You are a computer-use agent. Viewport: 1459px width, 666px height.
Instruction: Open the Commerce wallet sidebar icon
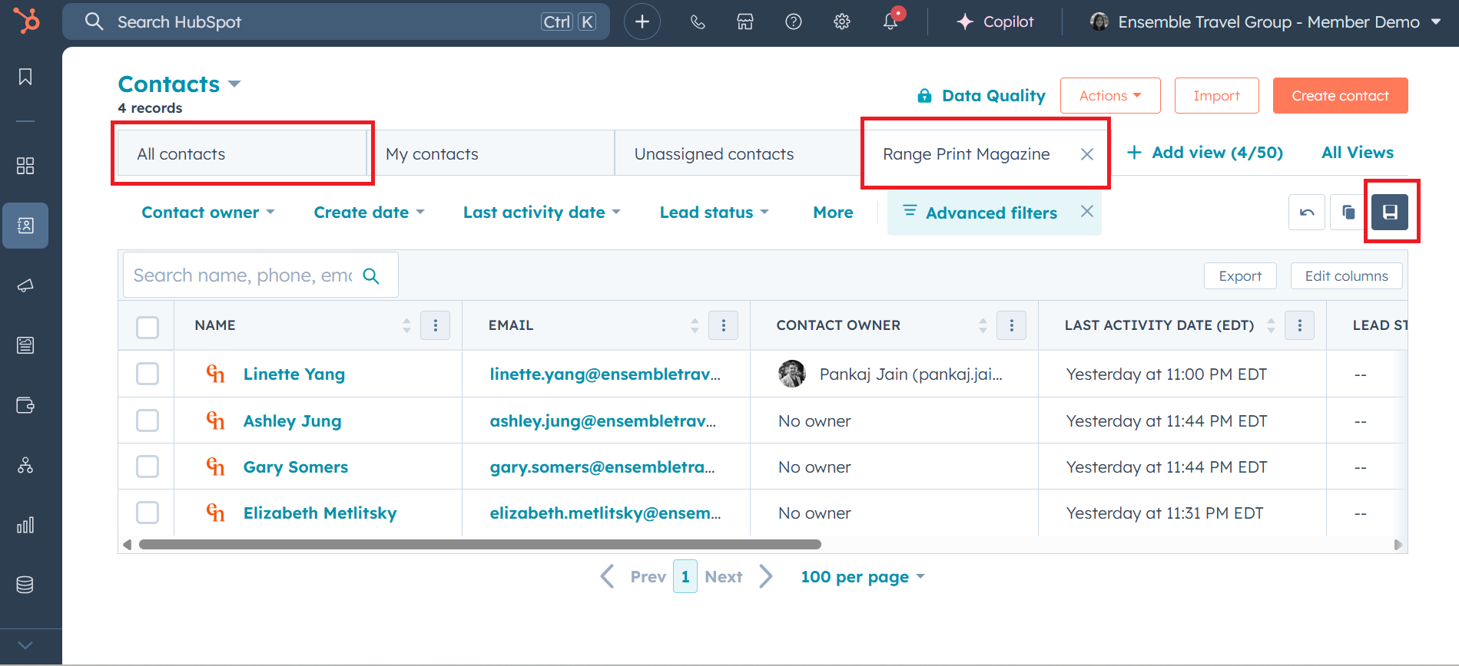(x=25, y=405)
